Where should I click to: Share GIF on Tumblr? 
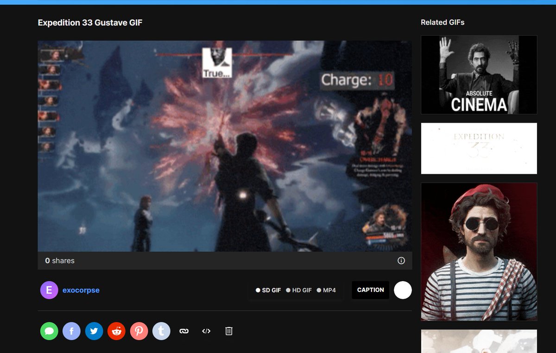click(x=161, y=331)
